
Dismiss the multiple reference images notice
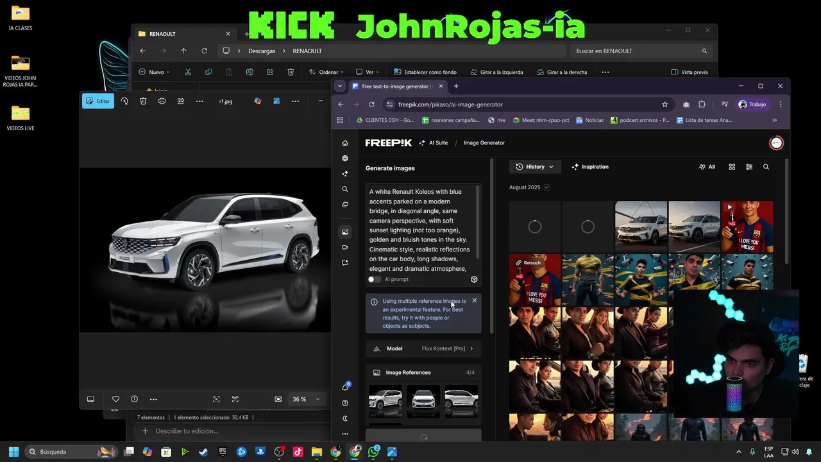tap(475, 300)
